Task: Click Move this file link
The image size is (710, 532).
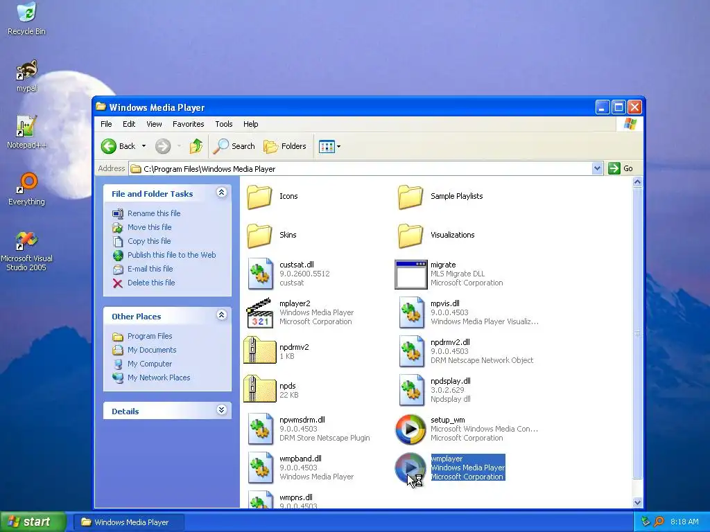Action: pyautogui.click(x=150, y=227)
